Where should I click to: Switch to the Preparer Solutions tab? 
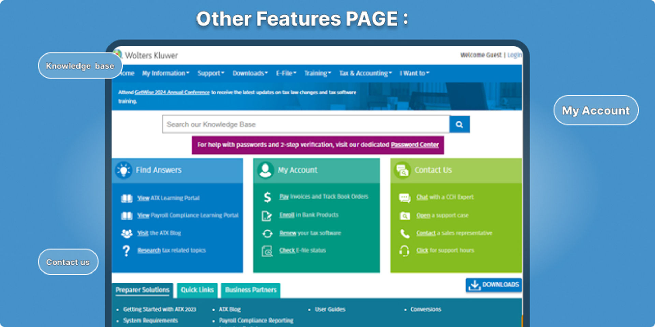click(142, 290)
